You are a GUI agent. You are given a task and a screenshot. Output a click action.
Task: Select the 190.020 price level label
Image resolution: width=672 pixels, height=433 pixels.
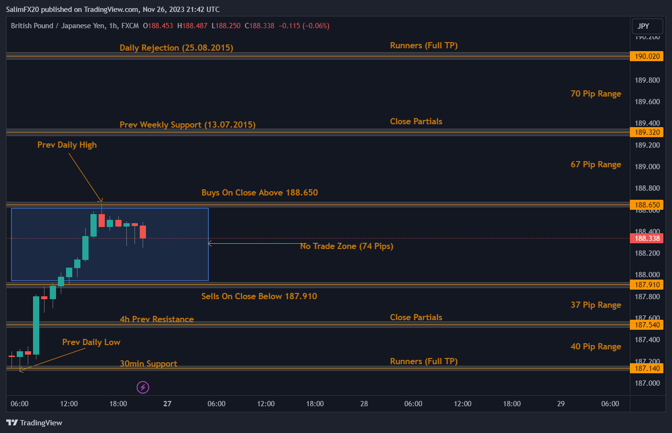pyautogui.click(x=647, y=56)
